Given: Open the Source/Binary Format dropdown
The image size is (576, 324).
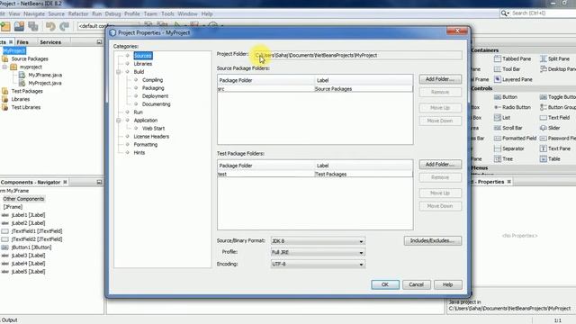Looking at the screenshot, I should (x=318, y=241).
